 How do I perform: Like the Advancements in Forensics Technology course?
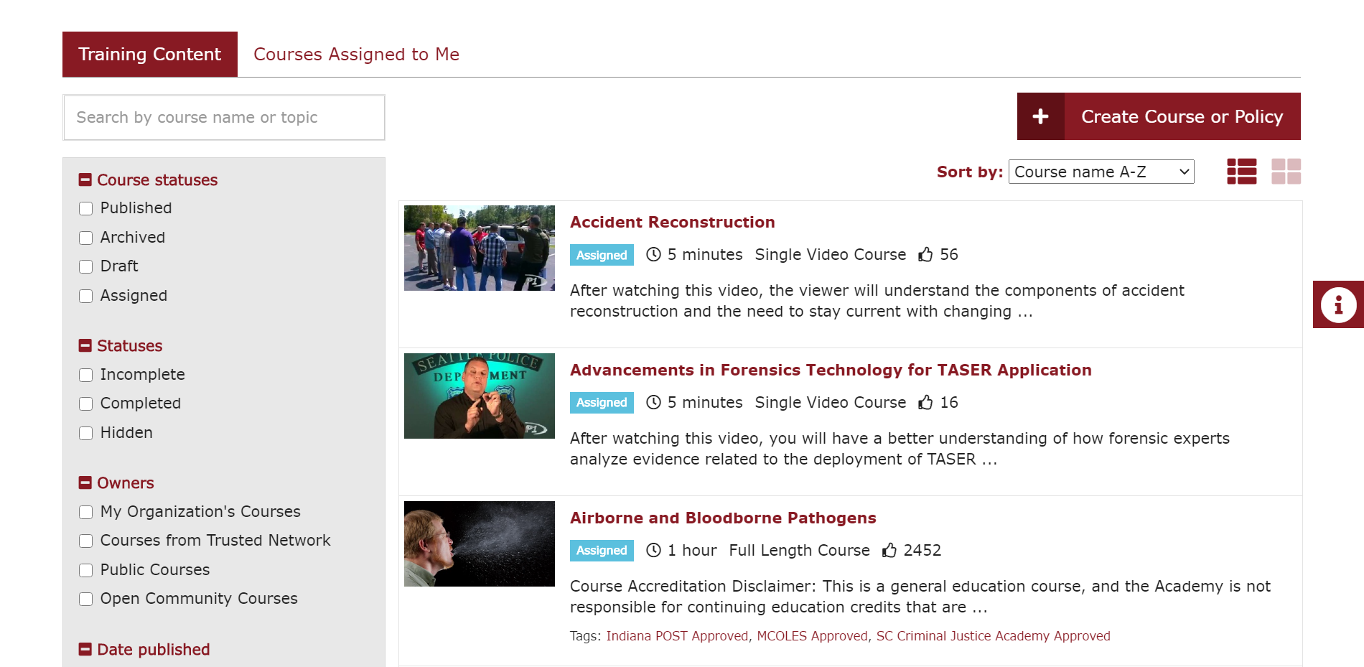tap(926, 402)
